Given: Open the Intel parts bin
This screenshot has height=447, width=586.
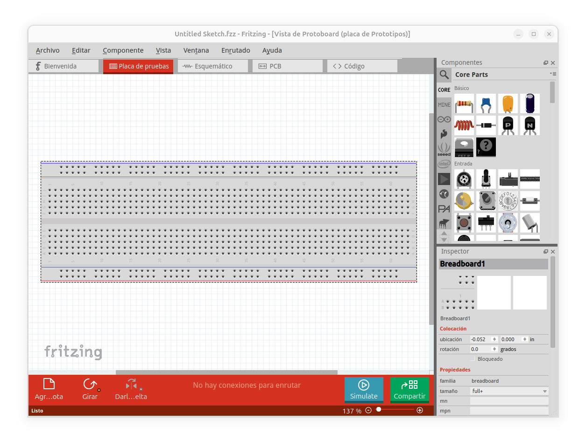Looking at the screenshot, I should (444, 164).
